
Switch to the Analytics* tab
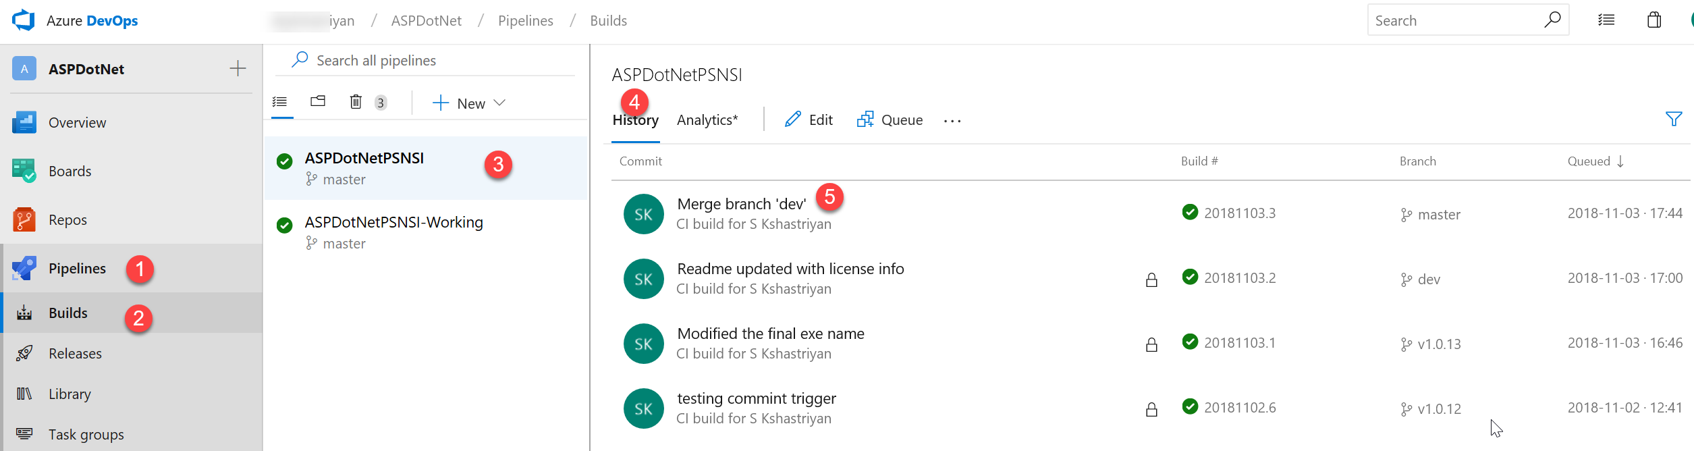click(x=707, y=120)
